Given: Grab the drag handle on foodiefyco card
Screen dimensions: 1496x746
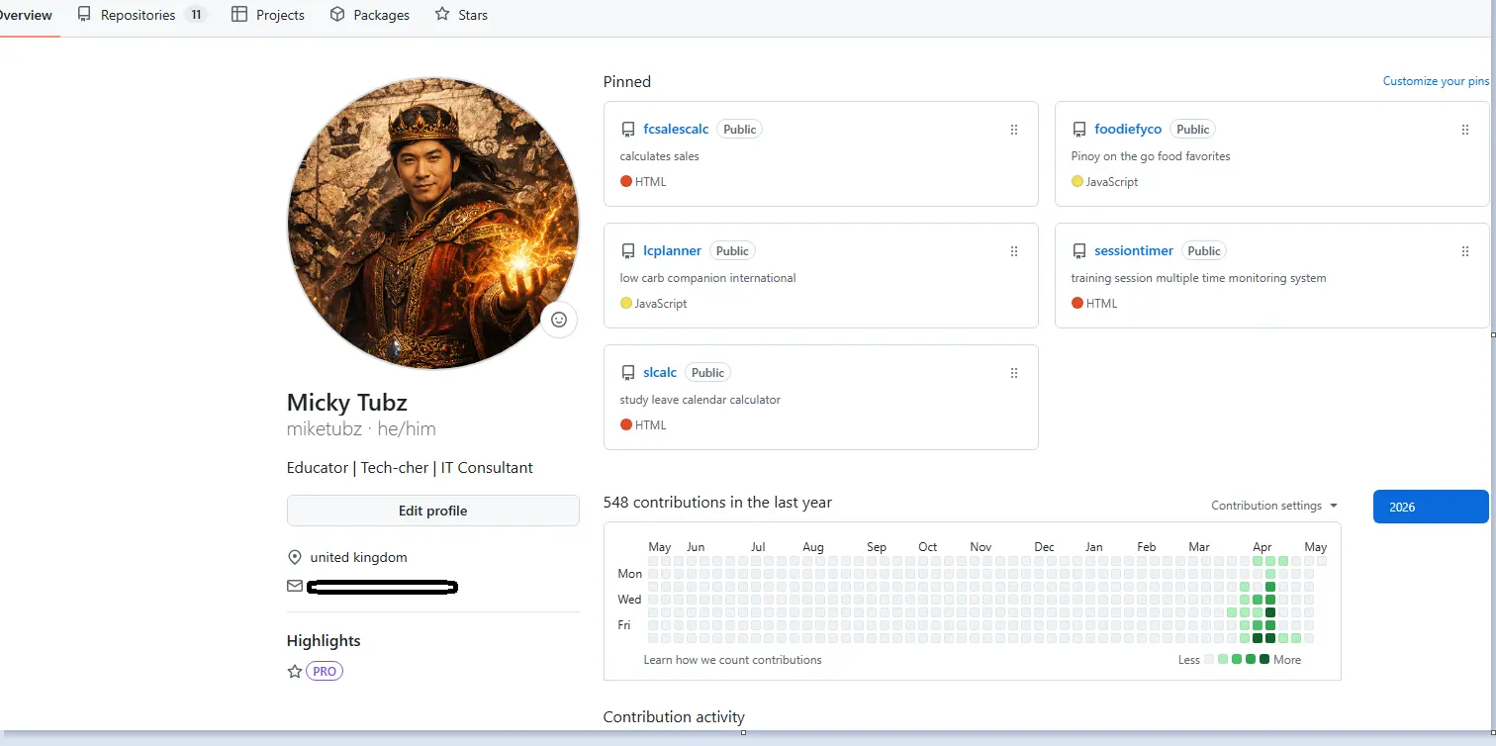Looking at the screenshot, I should point(1465,130).
